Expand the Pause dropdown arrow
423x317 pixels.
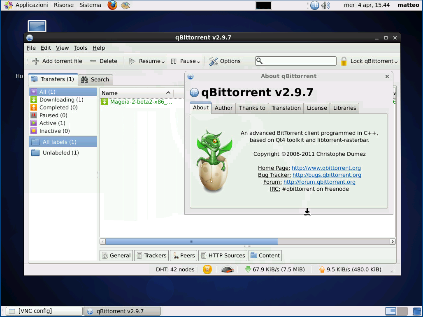tap(198, 62)
